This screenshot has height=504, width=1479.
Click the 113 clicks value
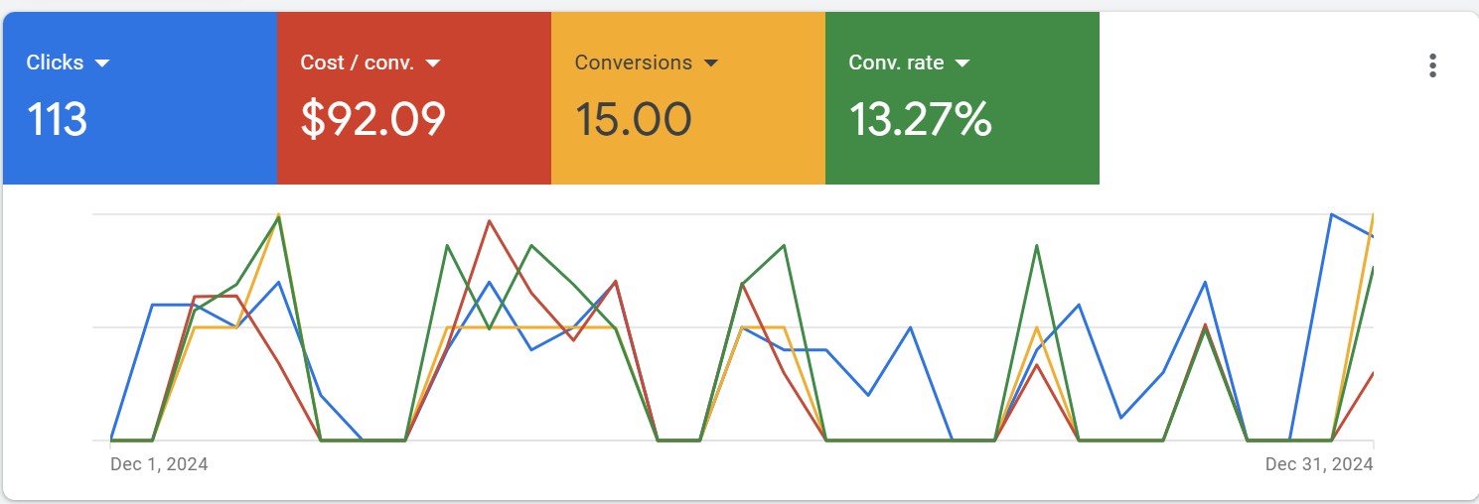(58, 120)
